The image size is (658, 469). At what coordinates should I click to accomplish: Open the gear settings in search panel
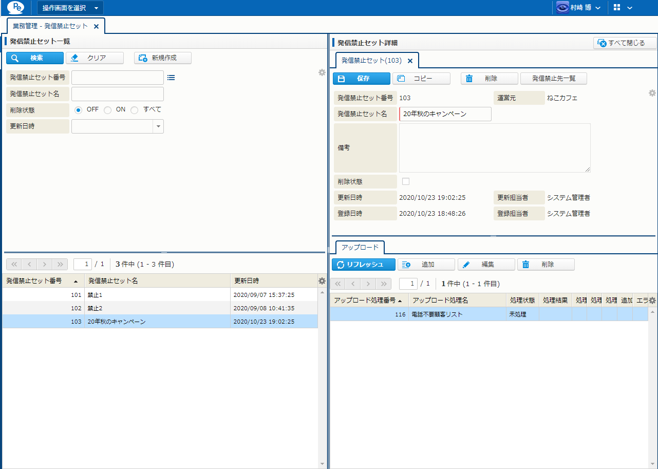coord(322,72)
